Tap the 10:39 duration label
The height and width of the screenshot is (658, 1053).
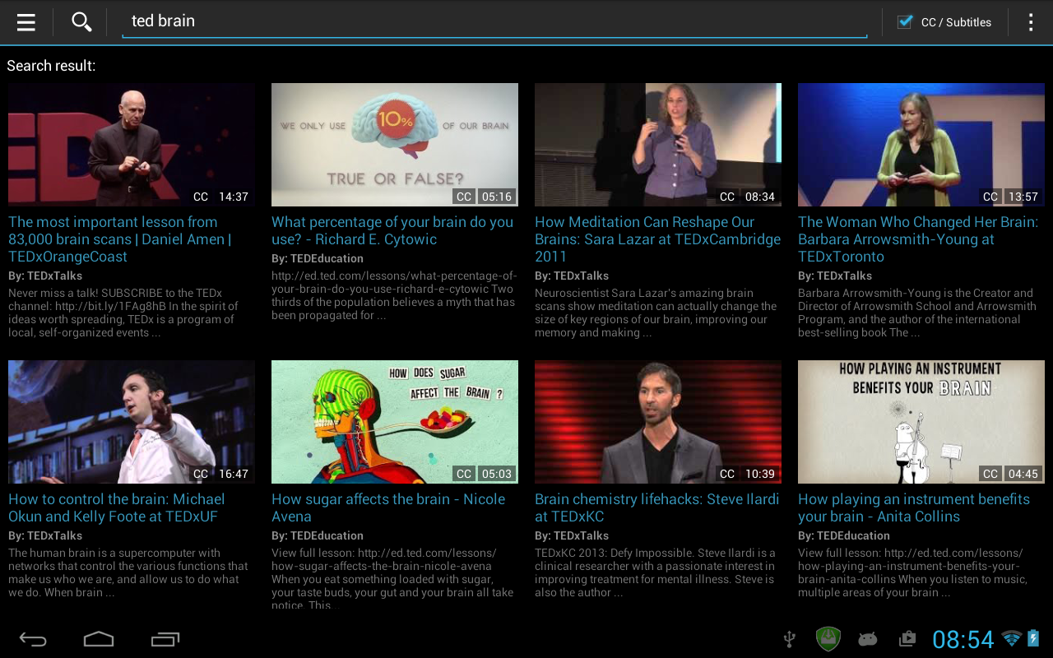pos(760,474)
